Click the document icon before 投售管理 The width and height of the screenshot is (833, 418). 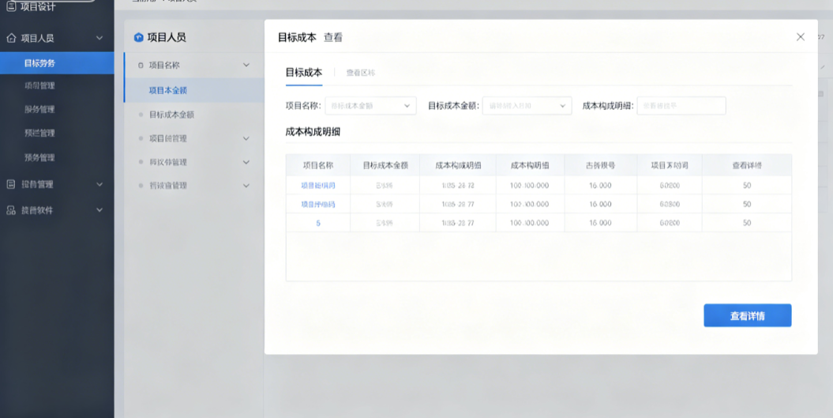point(10,184)
